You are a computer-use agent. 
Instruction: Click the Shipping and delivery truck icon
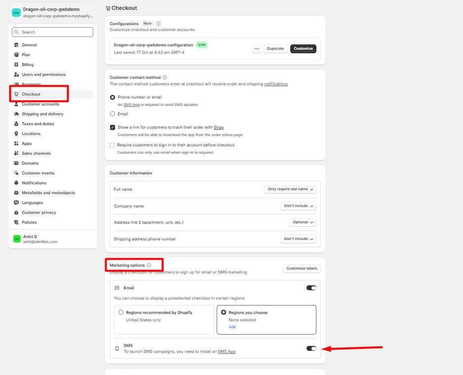[x=16, y=114]
